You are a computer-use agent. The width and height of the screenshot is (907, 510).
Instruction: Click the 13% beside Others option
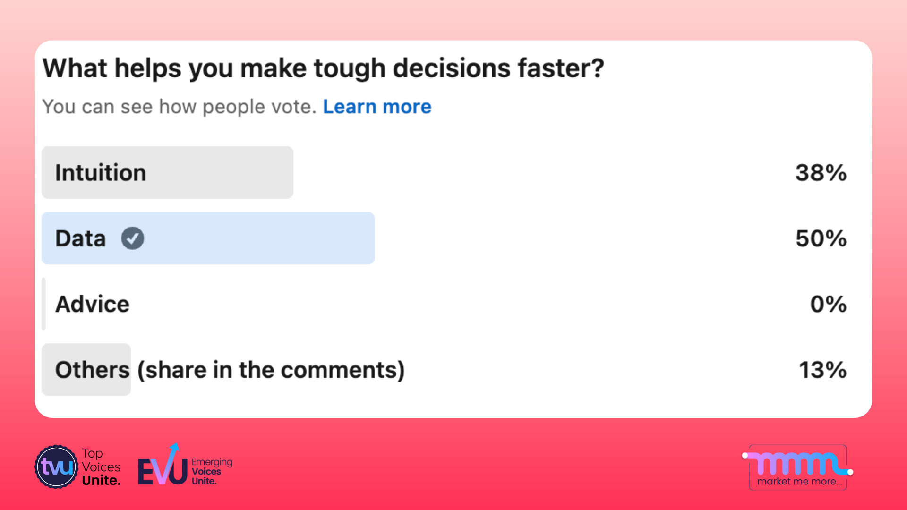click(x=822, y=370)
